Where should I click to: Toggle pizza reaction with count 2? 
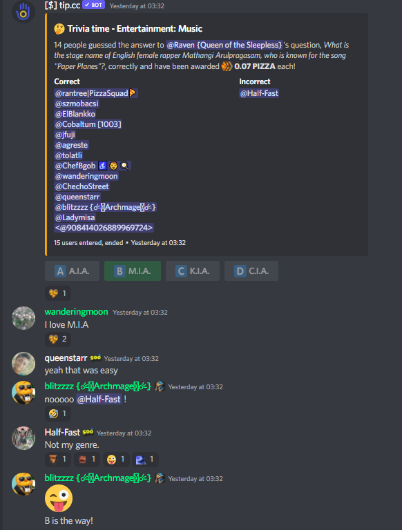(x=58, y=339)
